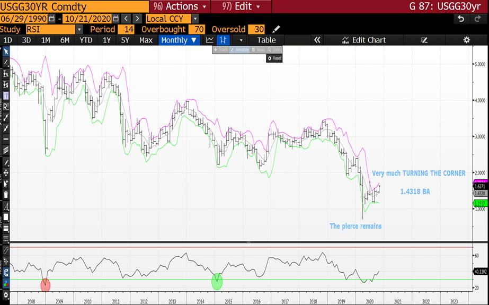
Task: Toggle the Annotate mode button
Action: [x=240, y=50]
